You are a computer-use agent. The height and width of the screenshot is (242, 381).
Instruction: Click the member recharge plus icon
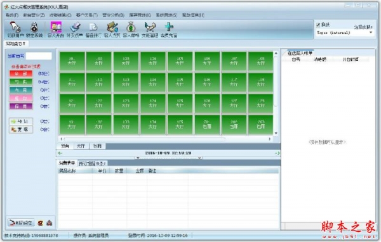169,27
